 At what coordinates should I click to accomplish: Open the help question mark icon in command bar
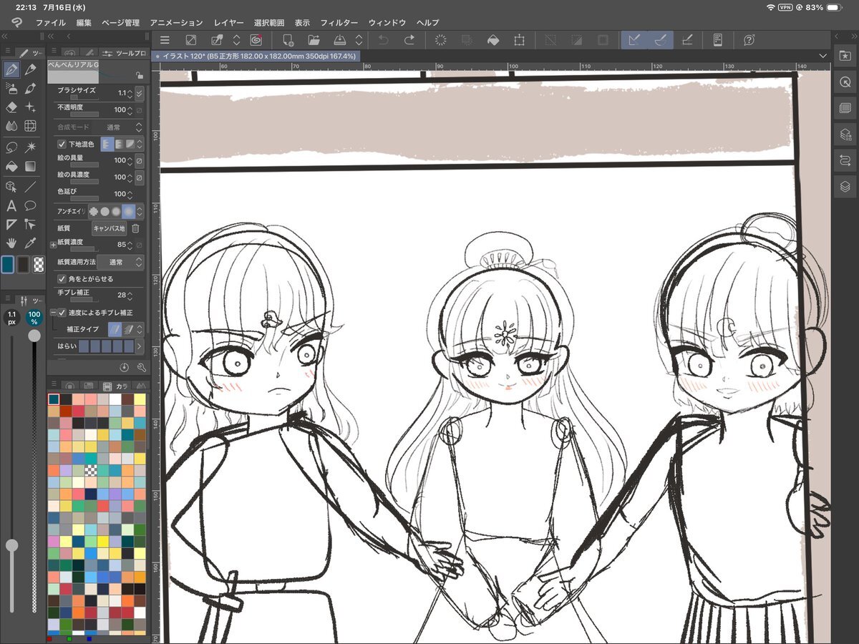pyautogui.click(x=749, y=40)
